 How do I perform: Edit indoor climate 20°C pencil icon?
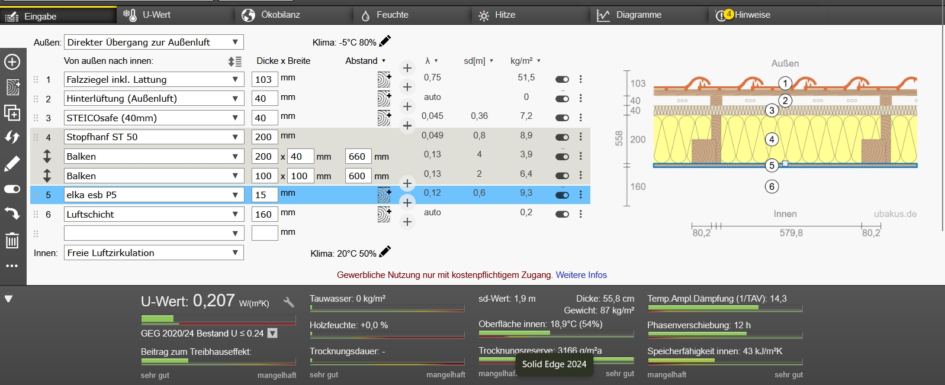(385, 252)
